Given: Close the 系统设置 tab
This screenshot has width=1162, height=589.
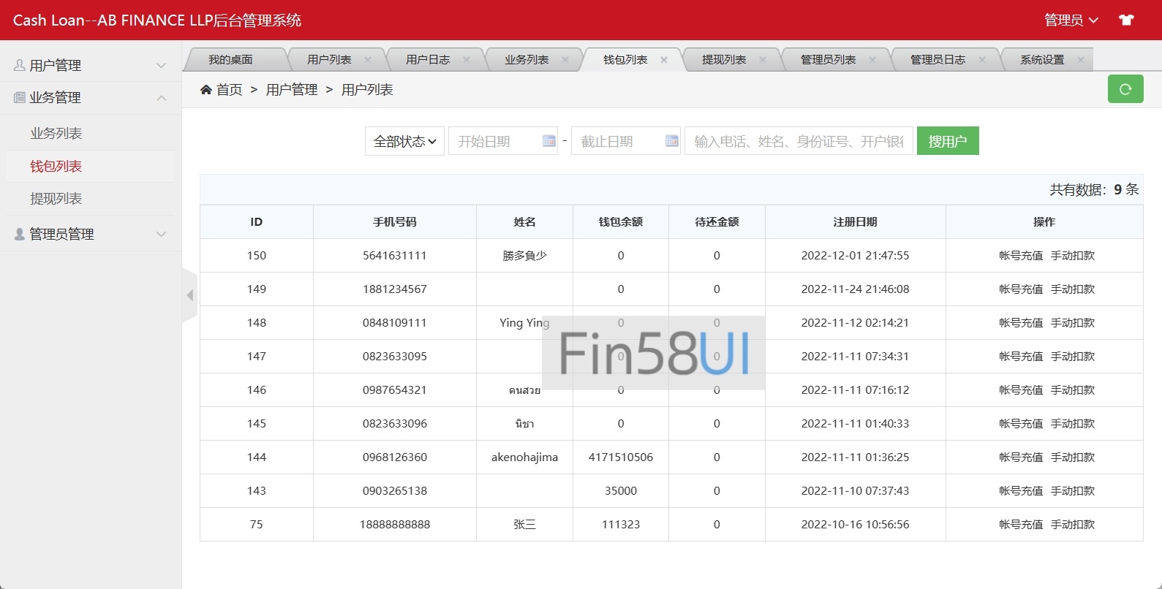Looking at the screenshot, I should tap(1081, 60).
